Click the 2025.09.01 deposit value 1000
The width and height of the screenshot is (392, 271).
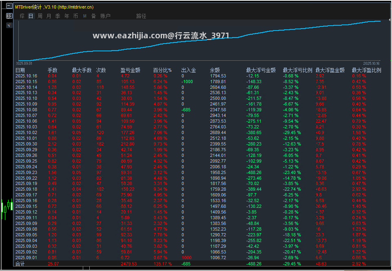[186, 258]
